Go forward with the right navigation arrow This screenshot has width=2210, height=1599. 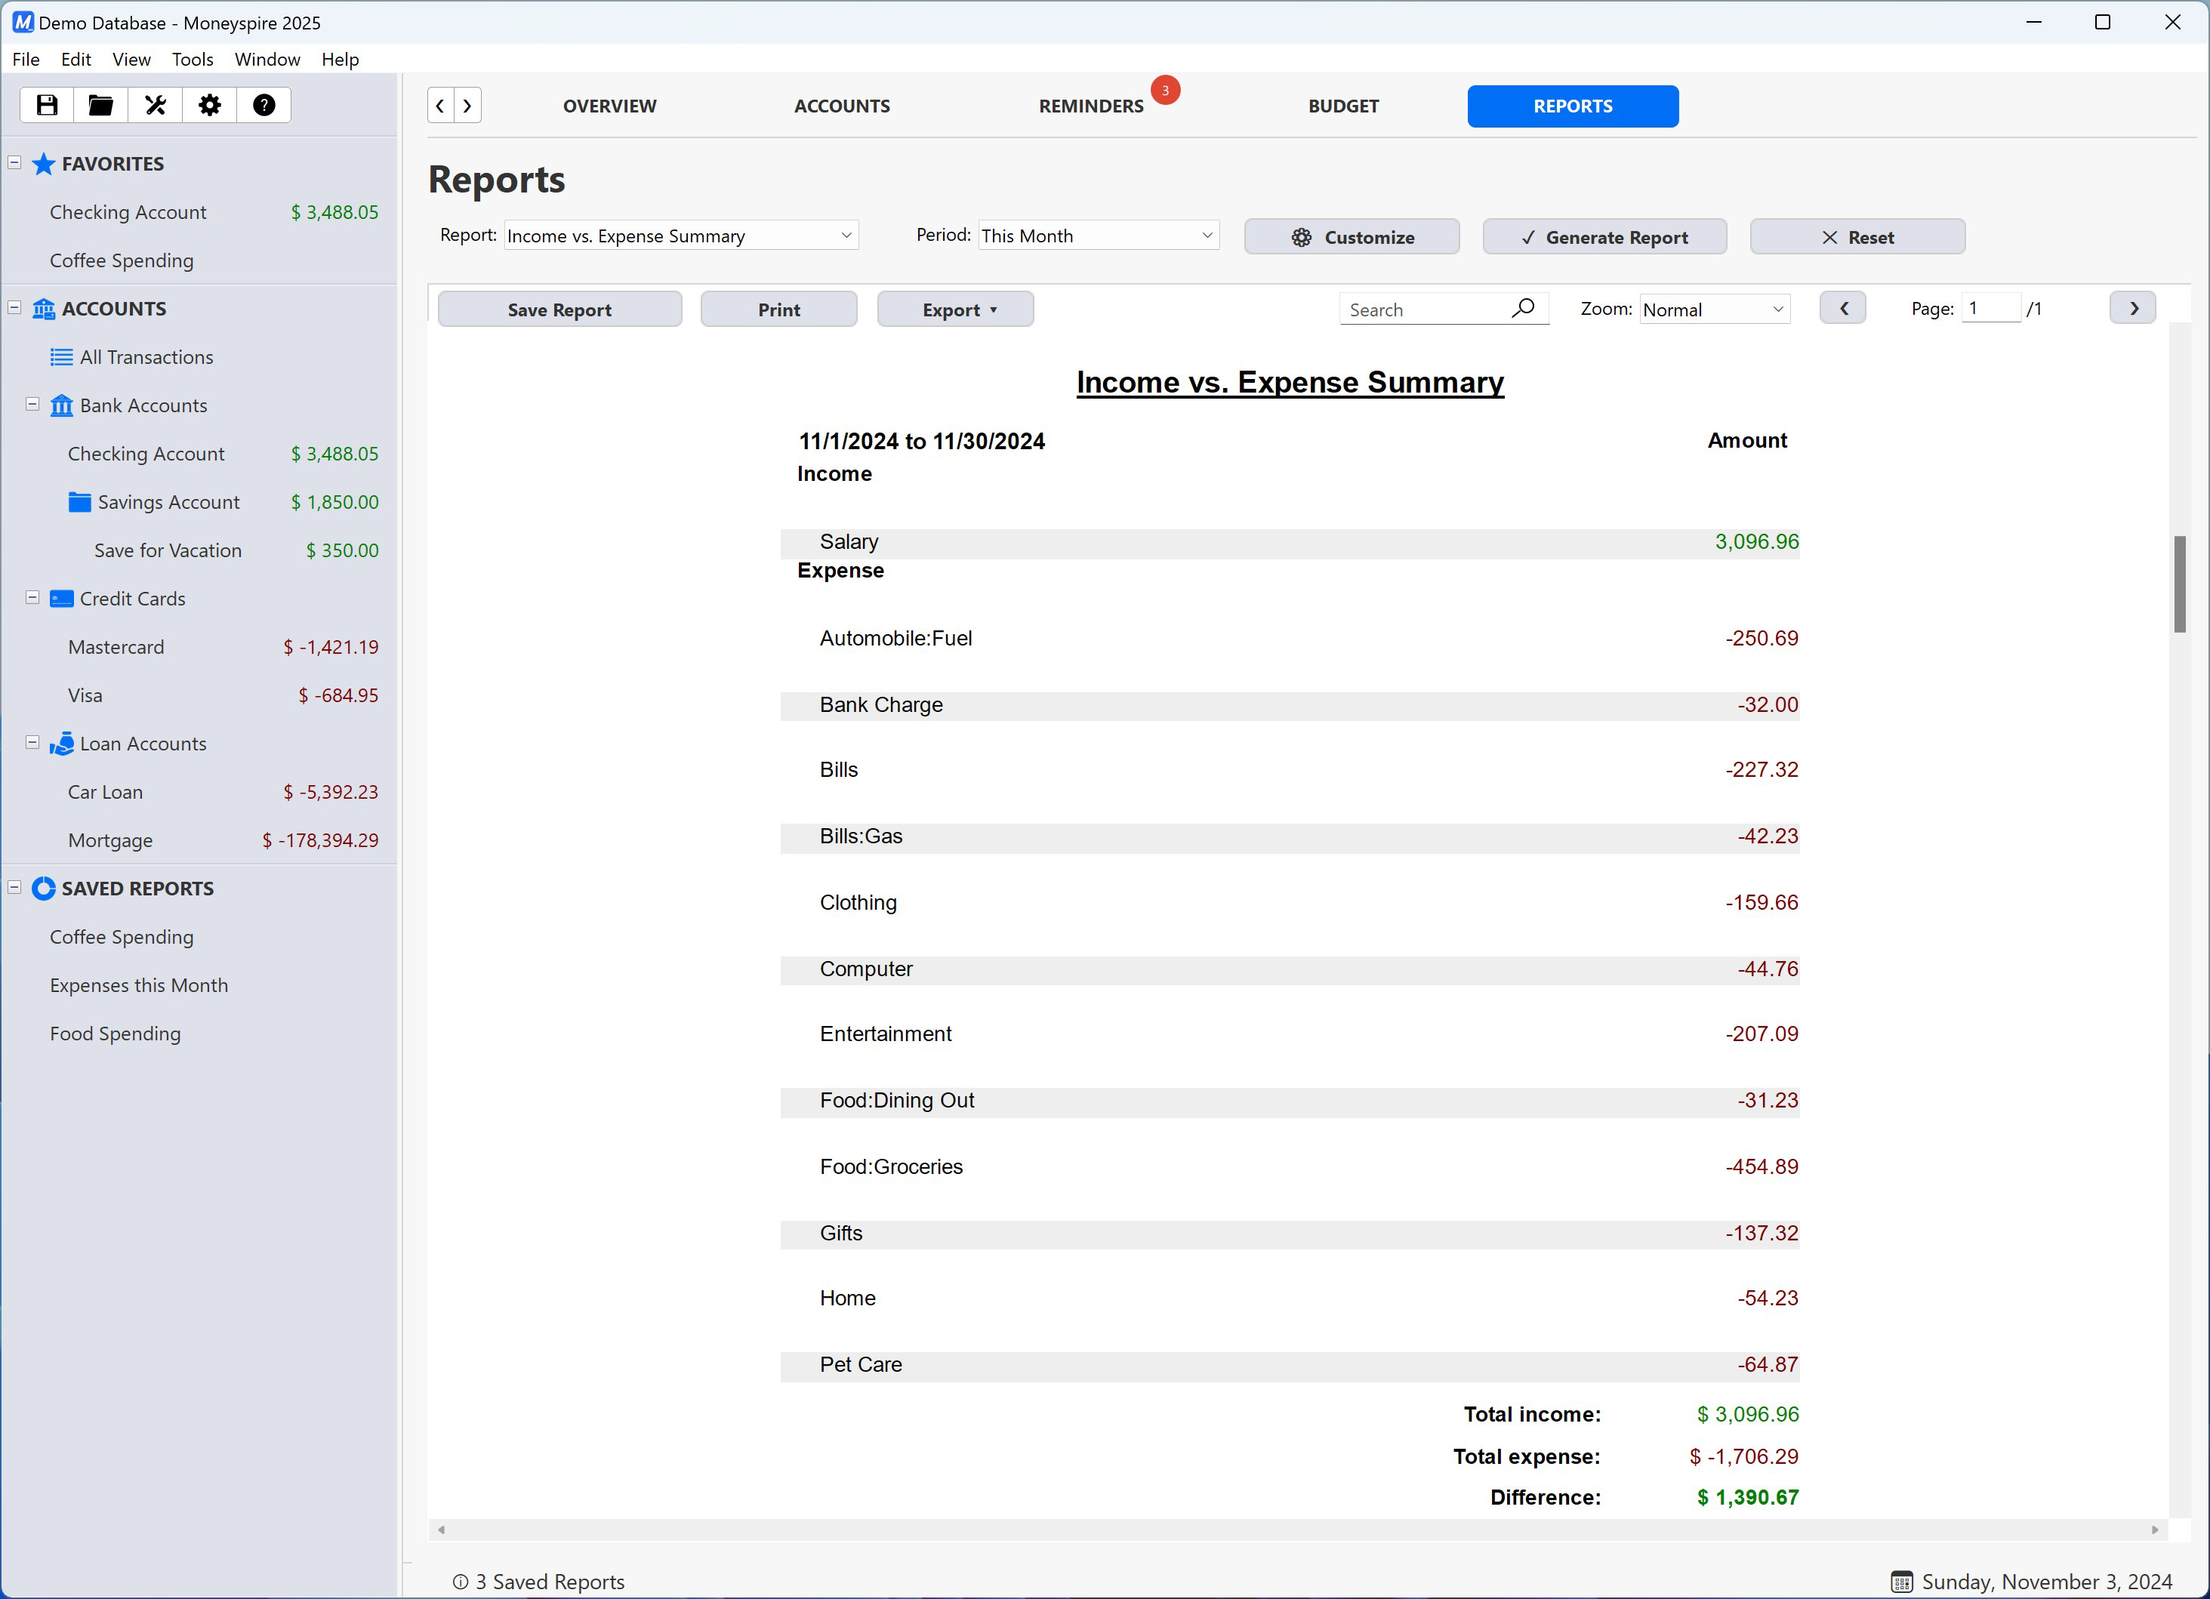[467, 106]
